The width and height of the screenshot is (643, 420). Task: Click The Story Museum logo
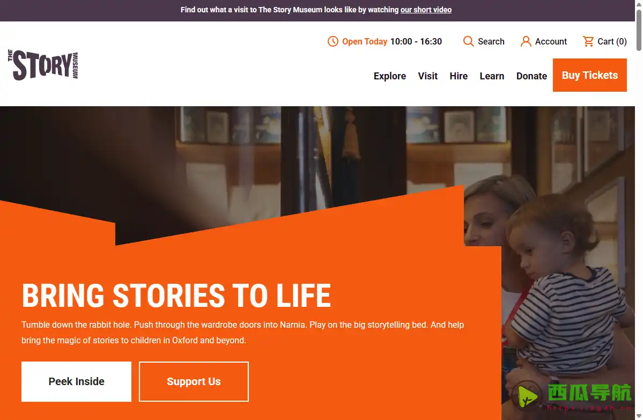tap(43, 65)
